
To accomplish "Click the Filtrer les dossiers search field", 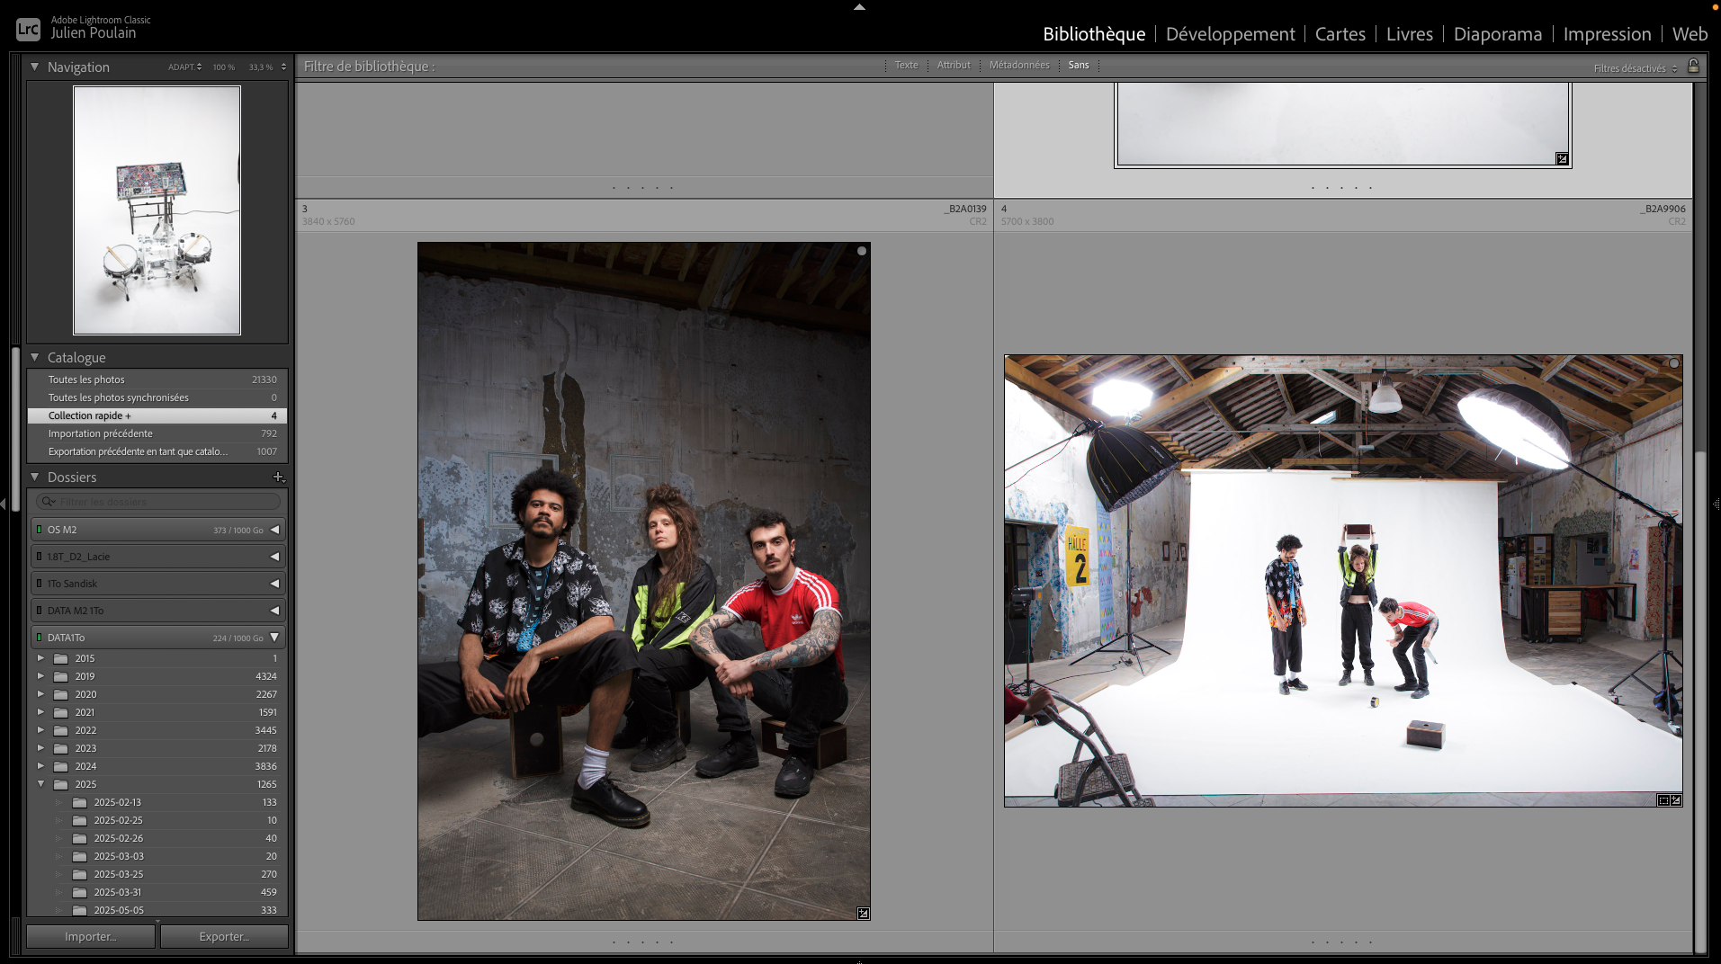I will click(x=162, y=502).
